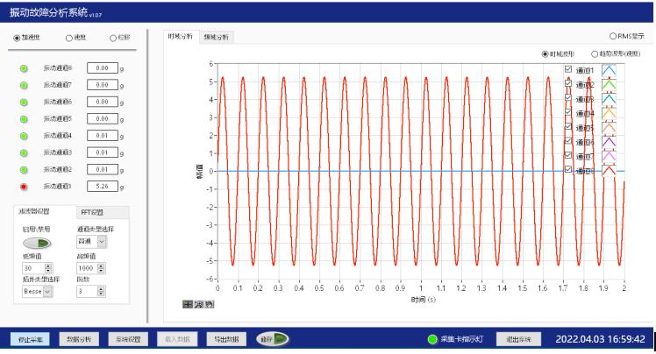Enable the RMS显示 radio option
Viewport: 656px width, 354px height.
(612, 36)
